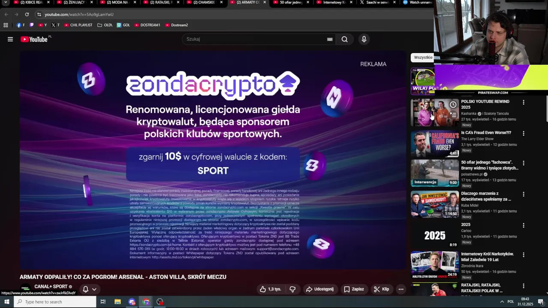This screenshot has width=548, height=308.
Task: Open thumbnail of Is CA's Fraud Even Worse
Action: pyautogui.click(x=435, y=144)
